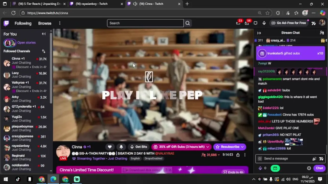Open the Twitch more options menu next to Browse
The width and height of the screenshot is (328, 184).
60,23
